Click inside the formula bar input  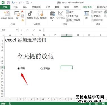[76, 30]
